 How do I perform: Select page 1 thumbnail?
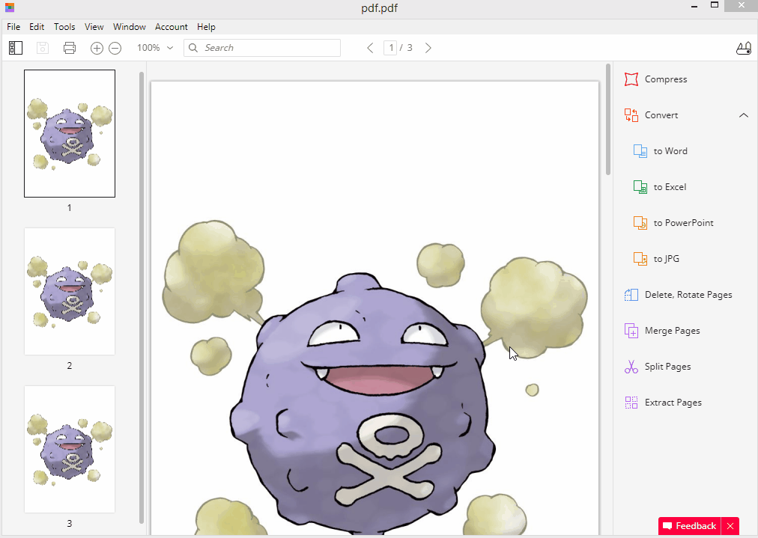click(70, 133)
